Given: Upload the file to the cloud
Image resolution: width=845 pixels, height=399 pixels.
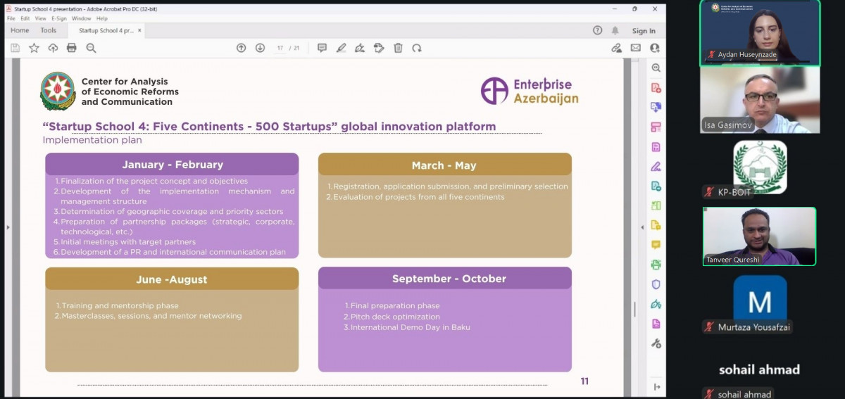Looking at the screenshot, I should click(53, 48).
